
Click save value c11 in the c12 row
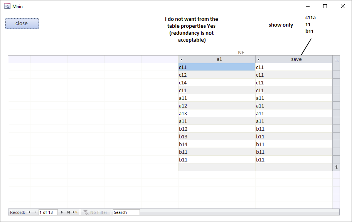(294, 75)
